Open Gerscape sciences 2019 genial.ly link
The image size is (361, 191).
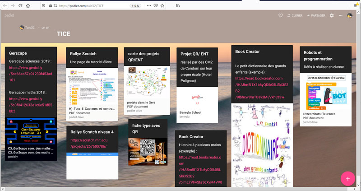(x=31, y=74)
